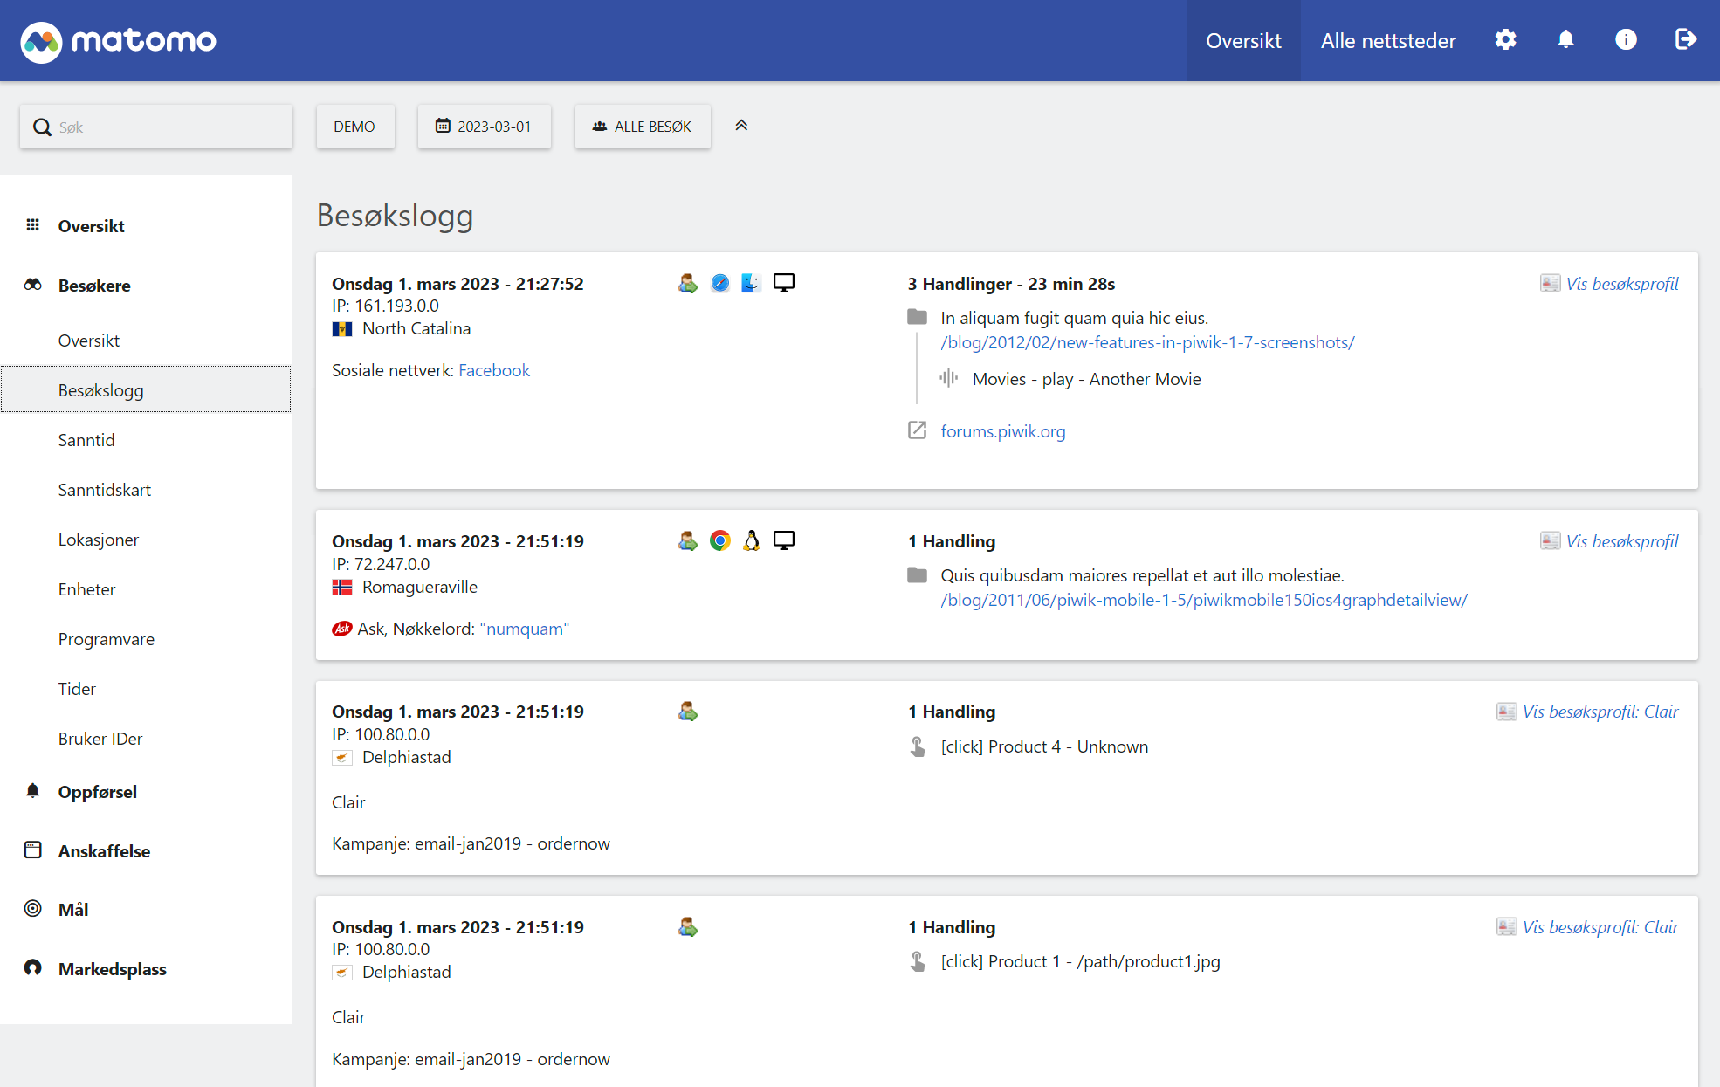The image size is (1720, 1087).
Task: Click the sign out icon
Action: pyautogui.click(x=1685, y=40)
